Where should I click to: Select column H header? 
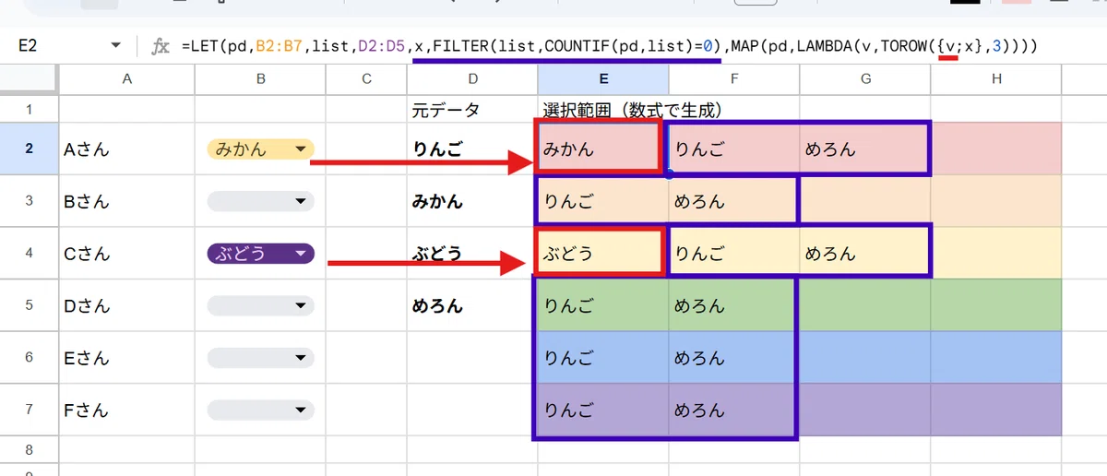pos(996,79)
